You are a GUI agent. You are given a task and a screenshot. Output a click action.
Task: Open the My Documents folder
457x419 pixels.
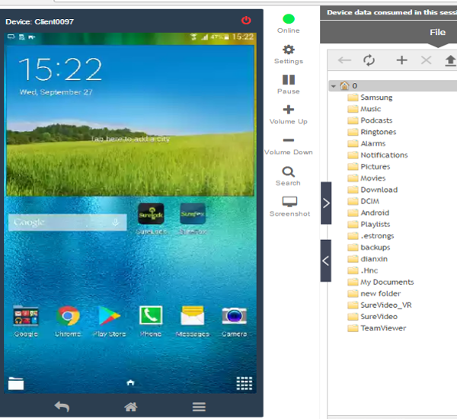click(381, 282)
